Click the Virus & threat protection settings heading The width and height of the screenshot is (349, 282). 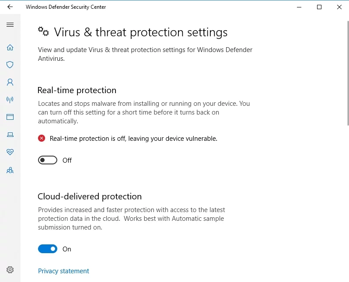click(141, 32)
